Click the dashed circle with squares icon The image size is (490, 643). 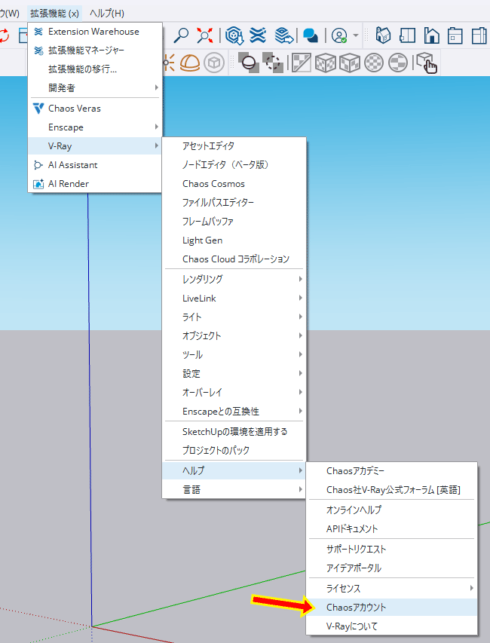(273, 63)
